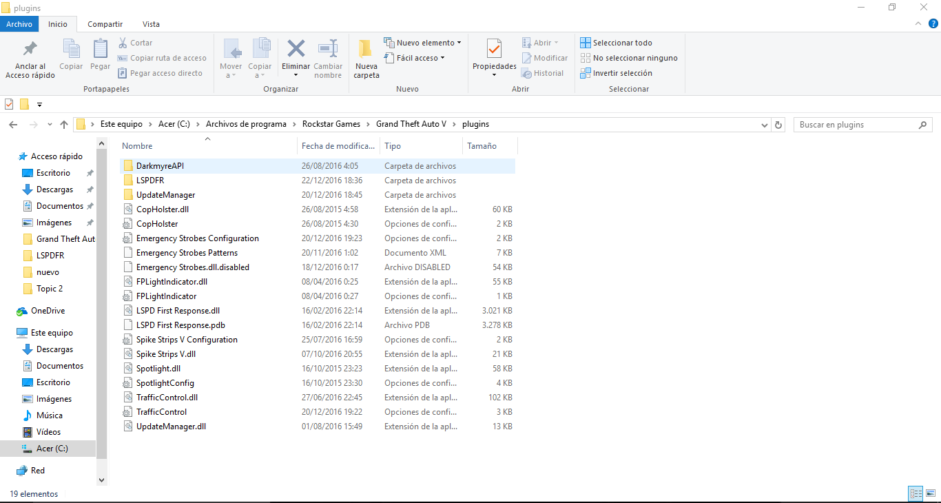Open the address bar history dropdown

tap(764, 125)
